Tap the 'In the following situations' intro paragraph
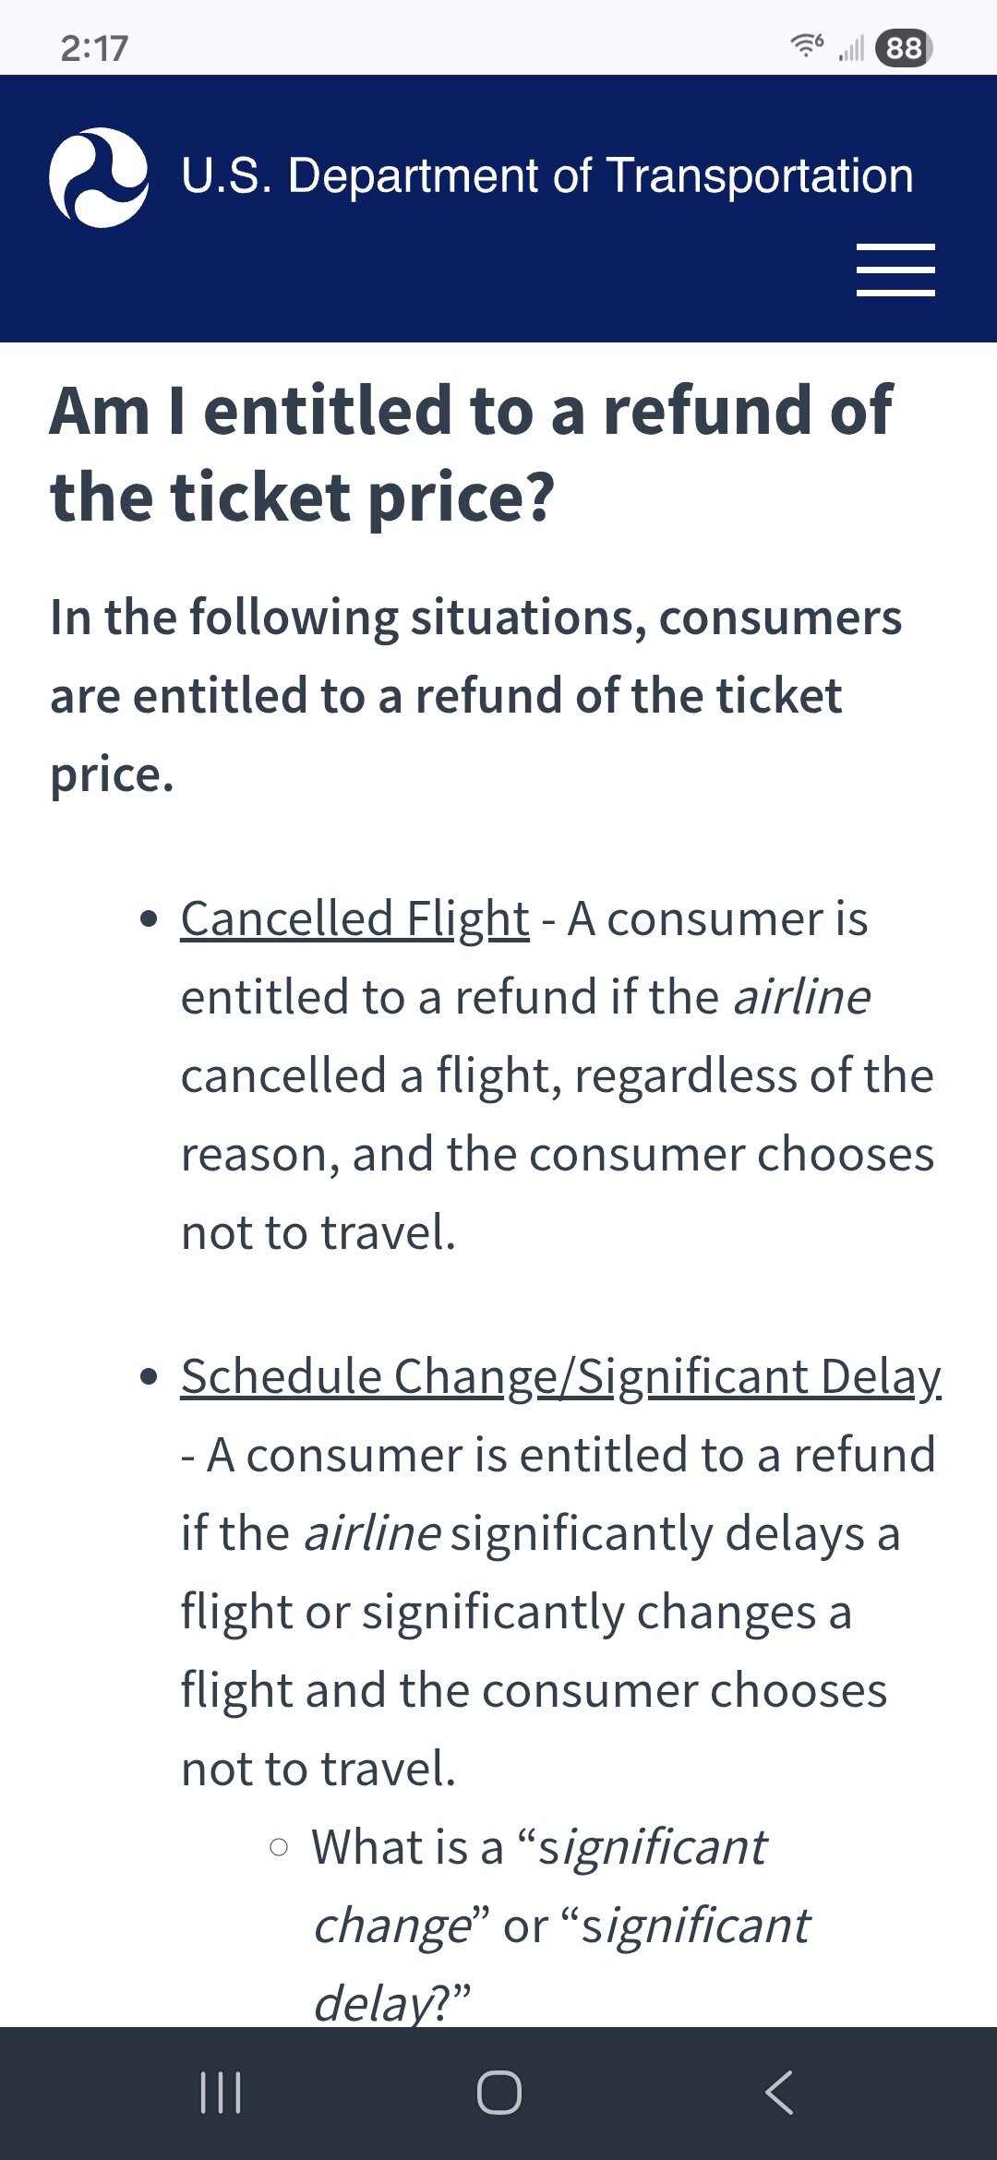997x2160 pixels. click(x=475, y=694)
